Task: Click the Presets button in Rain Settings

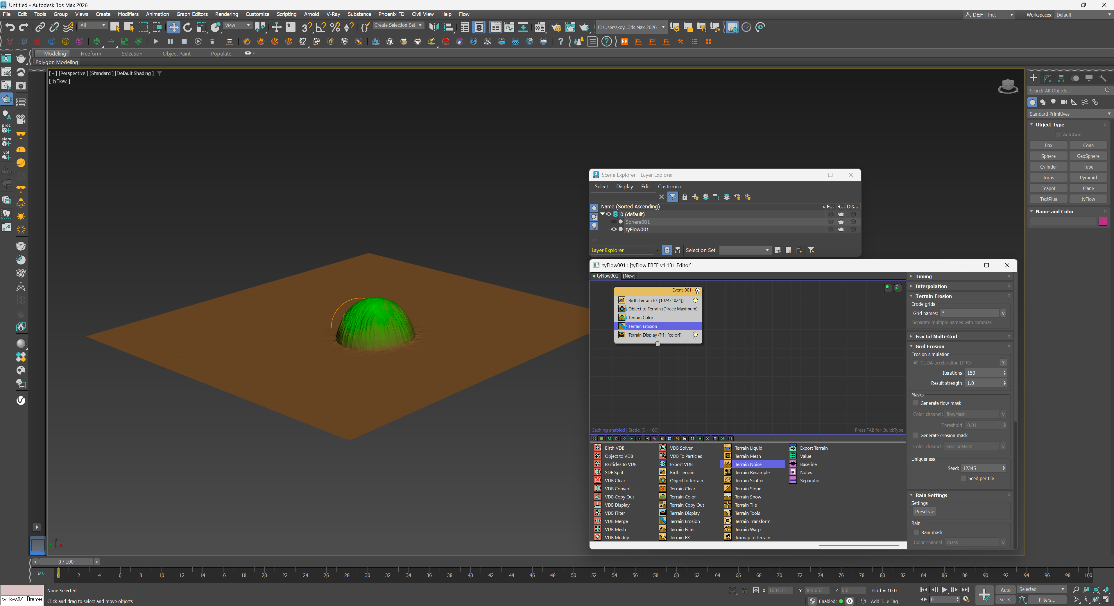Action: pyautogui.click(x=924, y=512)
